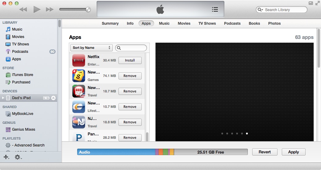Click the Apple logo in the display

160,10
